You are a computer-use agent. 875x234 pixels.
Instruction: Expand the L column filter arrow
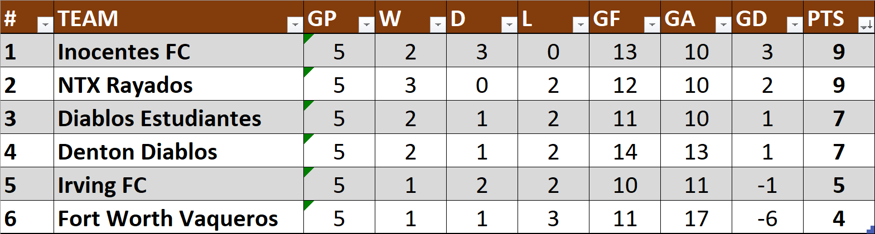(x=580, y=24)
